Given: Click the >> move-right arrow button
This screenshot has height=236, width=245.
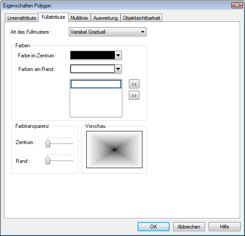Looking at the screenshot, I should [134, 95].
